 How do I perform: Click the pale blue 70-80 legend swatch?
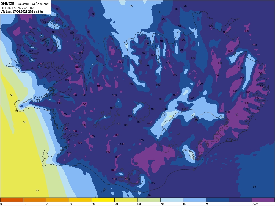coord(172,200)
